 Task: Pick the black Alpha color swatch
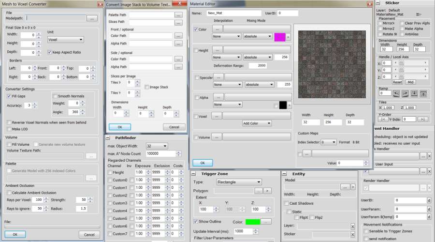point(283,105)
